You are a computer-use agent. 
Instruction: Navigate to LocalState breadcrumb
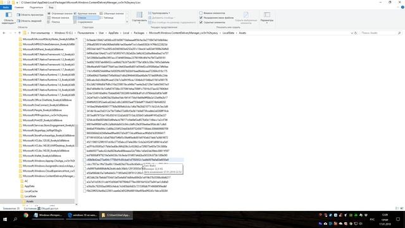click(228, 33)
